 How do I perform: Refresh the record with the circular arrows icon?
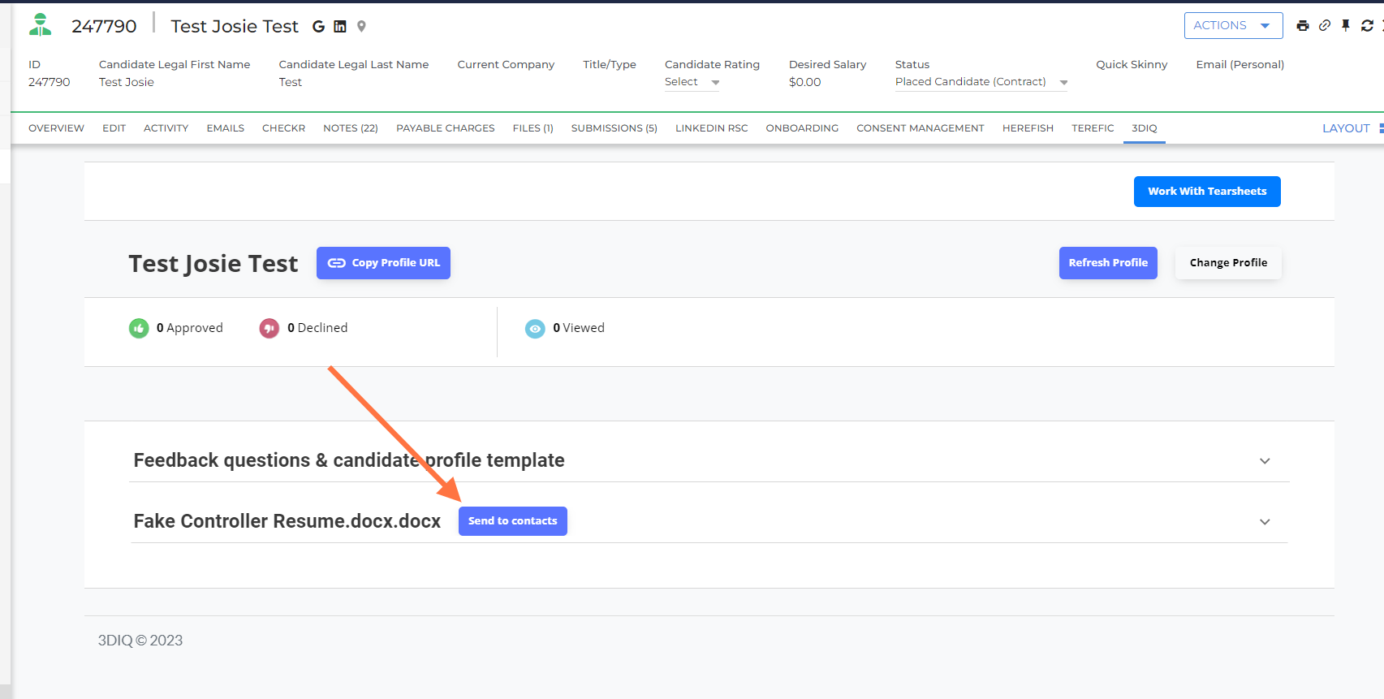pyautogui.click(x=1367, y=26)
